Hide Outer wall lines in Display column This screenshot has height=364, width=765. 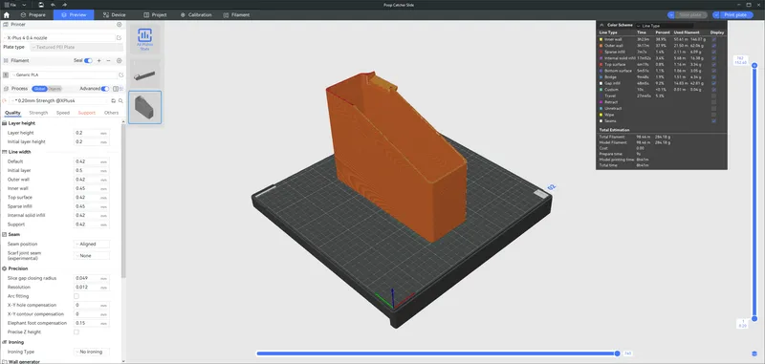(713, 46)
